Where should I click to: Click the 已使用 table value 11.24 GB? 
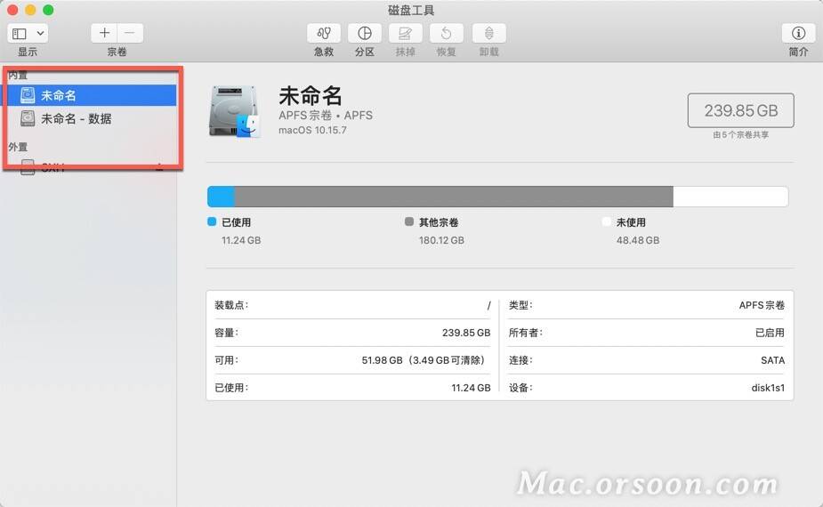tap(471, 388)
